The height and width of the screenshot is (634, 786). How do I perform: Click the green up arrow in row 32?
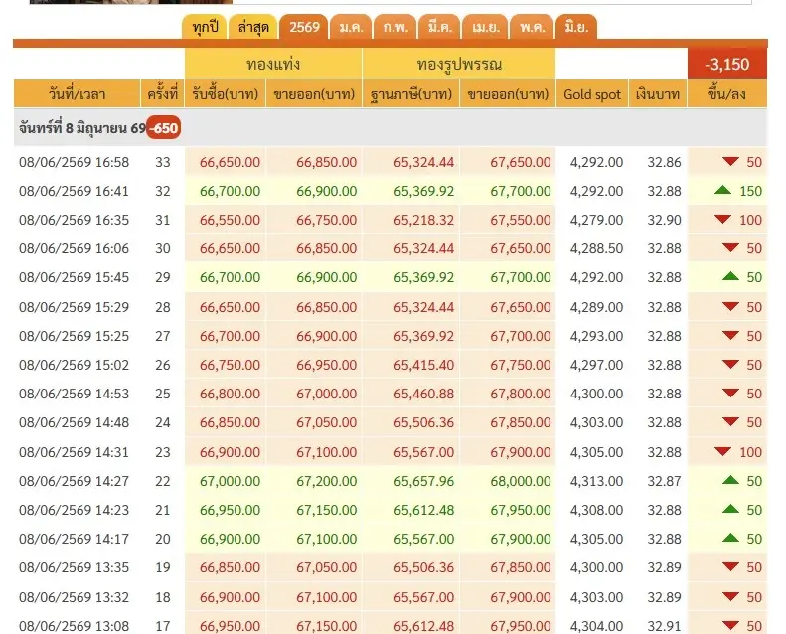[x=722, y=190]
